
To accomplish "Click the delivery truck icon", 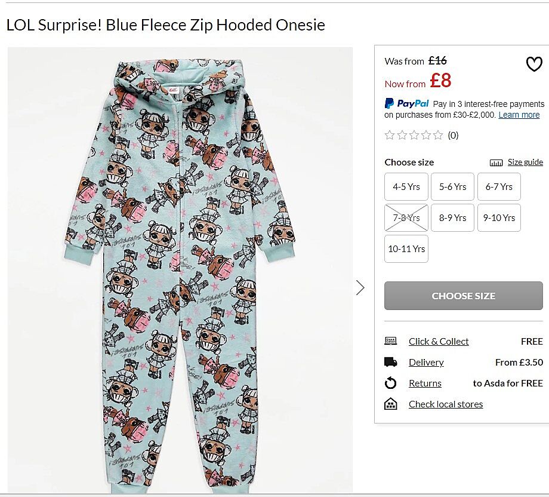I will pos(391,362).
